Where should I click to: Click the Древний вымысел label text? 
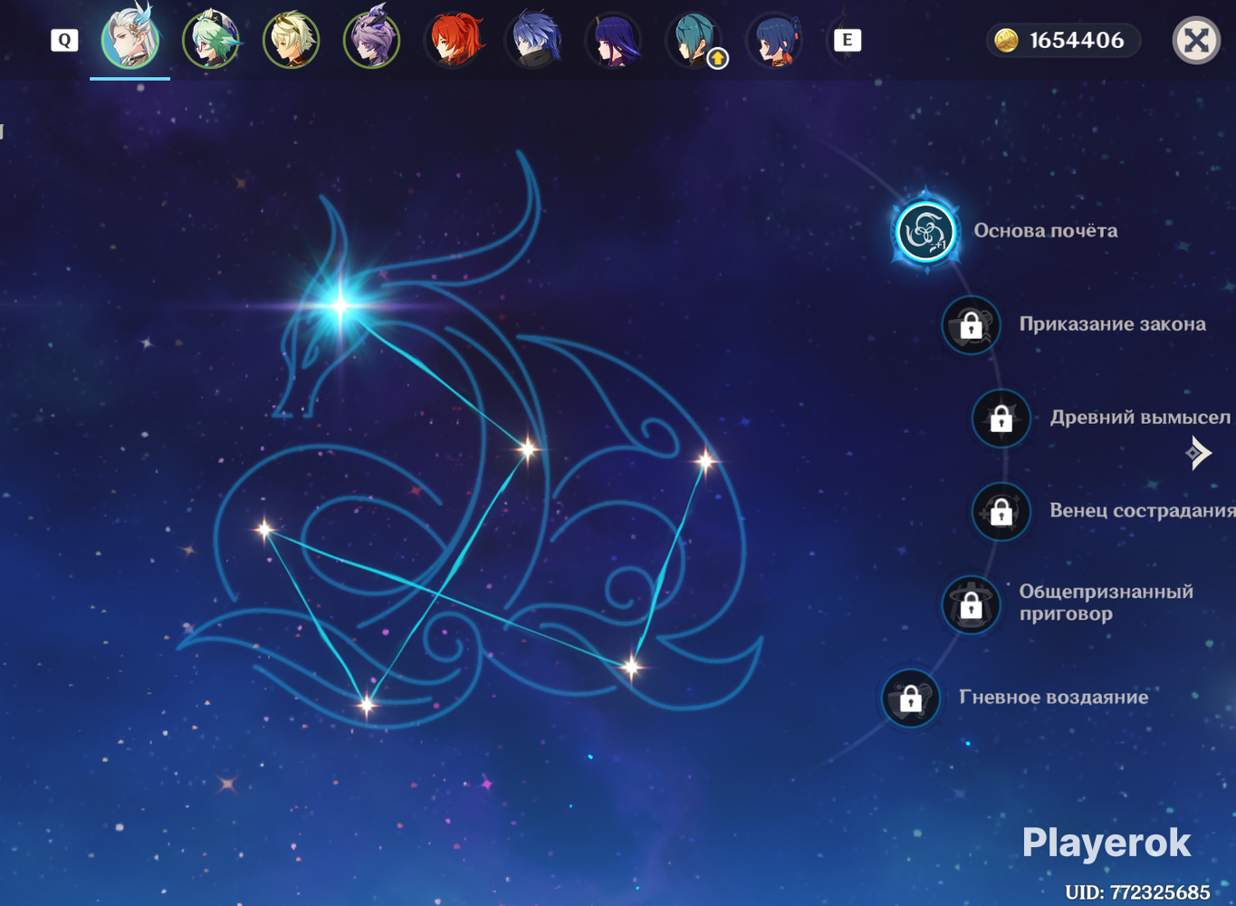(1140, 418)
